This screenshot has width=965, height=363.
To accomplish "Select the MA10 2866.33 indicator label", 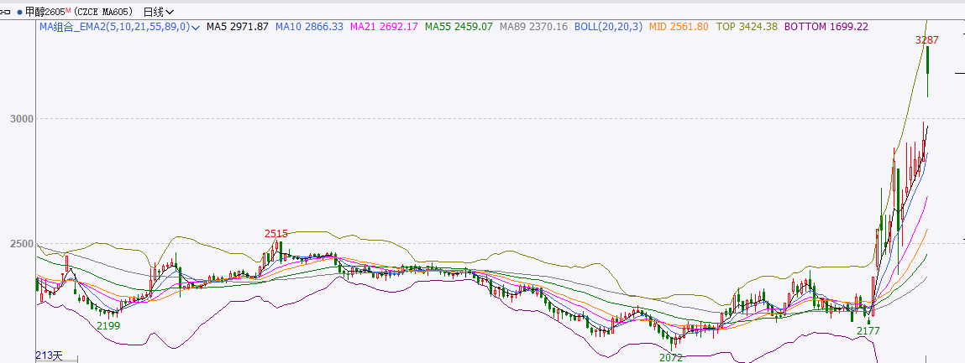I will (x=309, y=27).
